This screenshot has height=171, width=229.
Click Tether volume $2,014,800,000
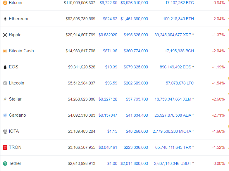tap(134, 163)
